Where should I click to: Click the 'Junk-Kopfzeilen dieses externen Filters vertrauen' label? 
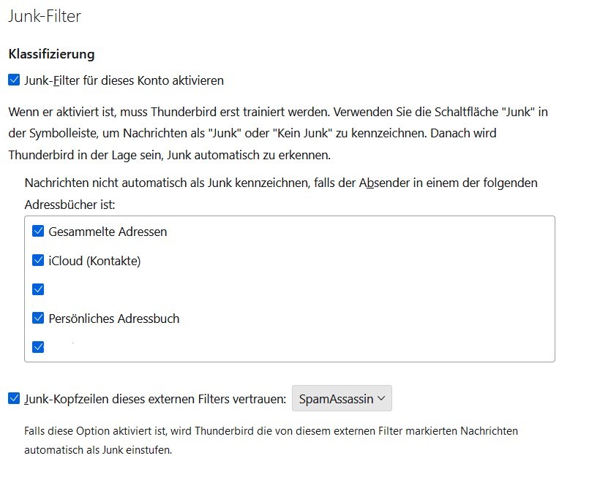(154, 399)
